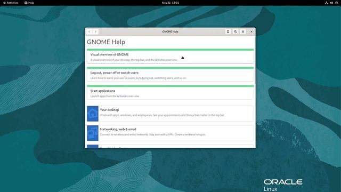Screen dimensions: 341x192
Task: Click the power icon in top bar
Action: [x=336, y=3]
